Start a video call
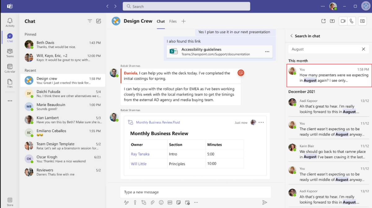 (x=343, y=21)
